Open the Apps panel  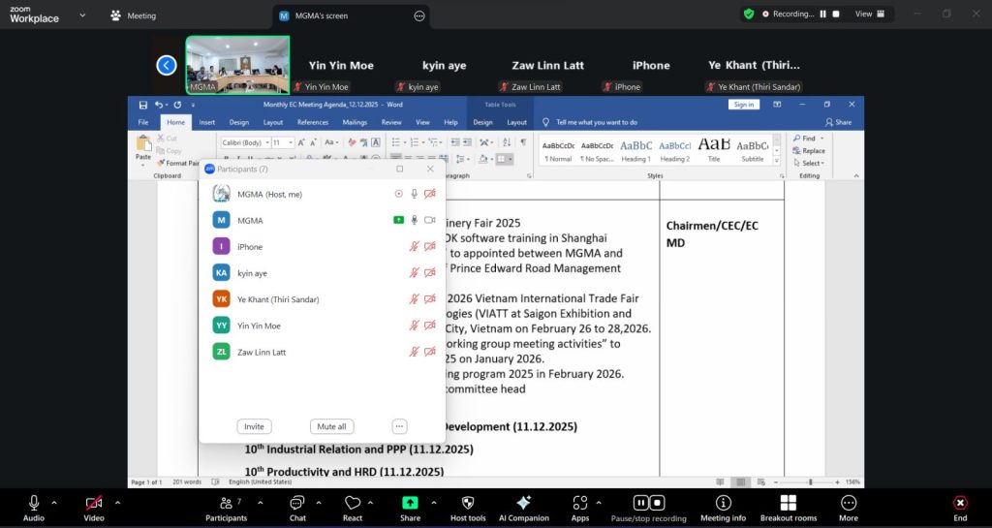pyautogui.click(x=580, y=503)
